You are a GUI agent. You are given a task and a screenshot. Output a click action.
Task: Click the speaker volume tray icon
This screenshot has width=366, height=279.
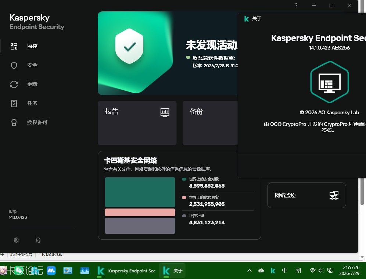[x=321, y=271]
